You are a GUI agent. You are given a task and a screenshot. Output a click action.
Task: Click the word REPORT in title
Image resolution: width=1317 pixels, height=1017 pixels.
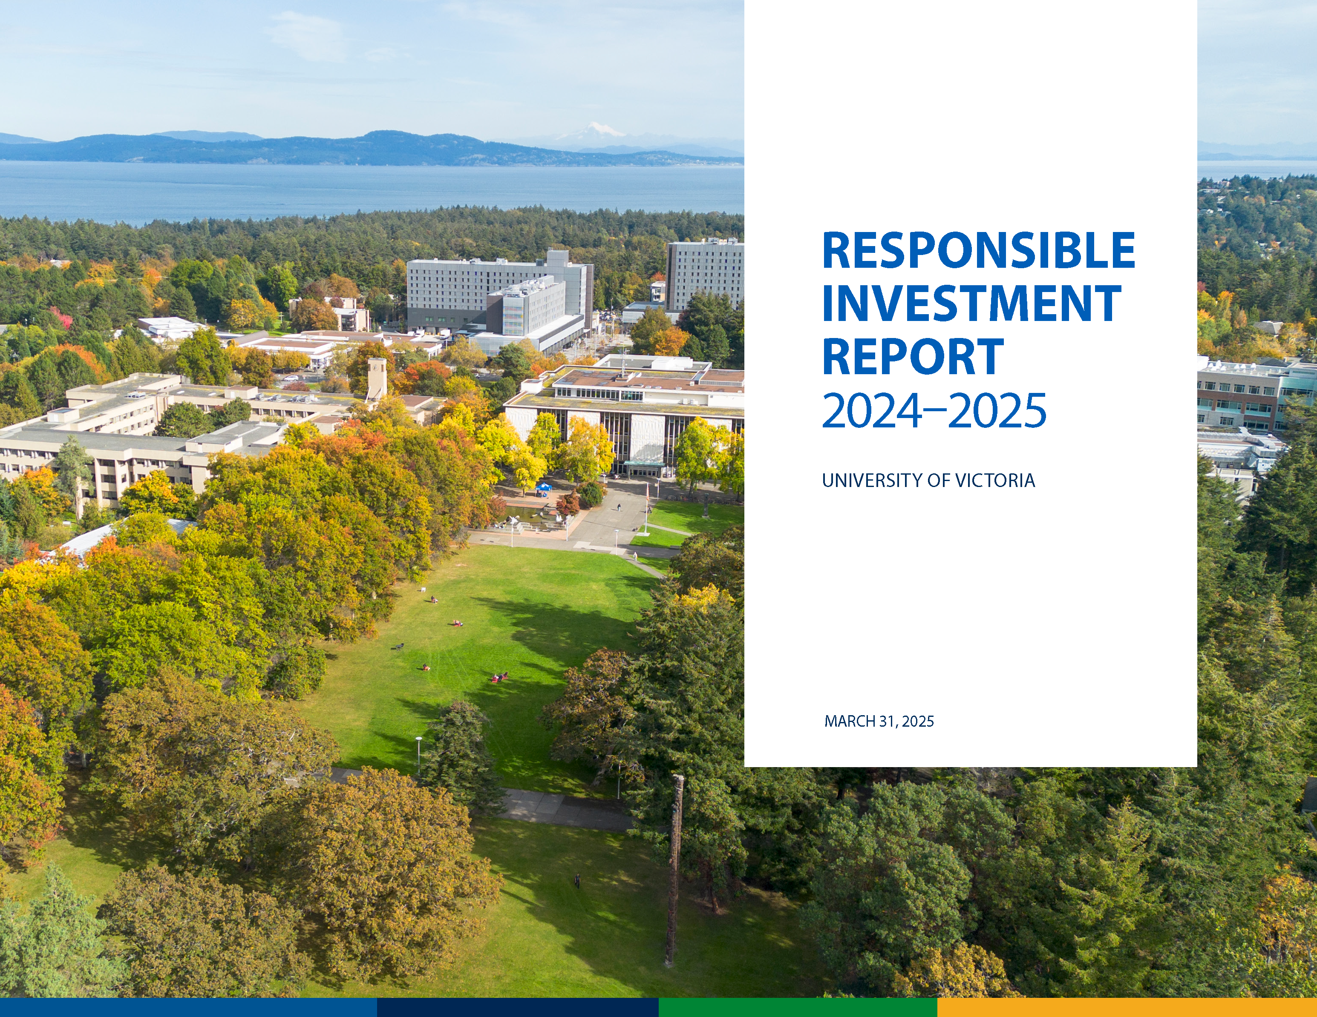click(x=912, y=357)
